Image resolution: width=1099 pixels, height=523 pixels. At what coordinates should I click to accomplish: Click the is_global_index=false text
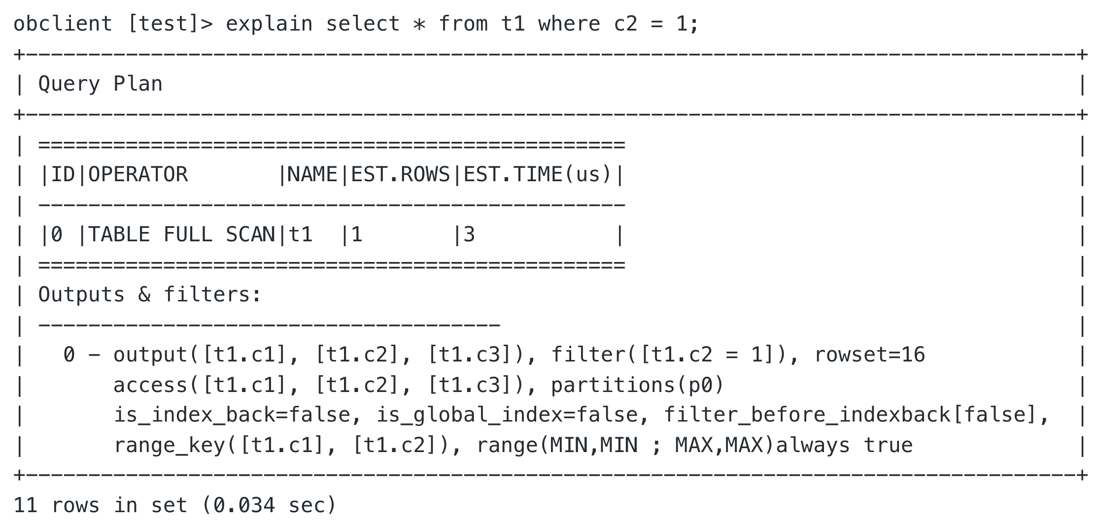coord(507,415)
